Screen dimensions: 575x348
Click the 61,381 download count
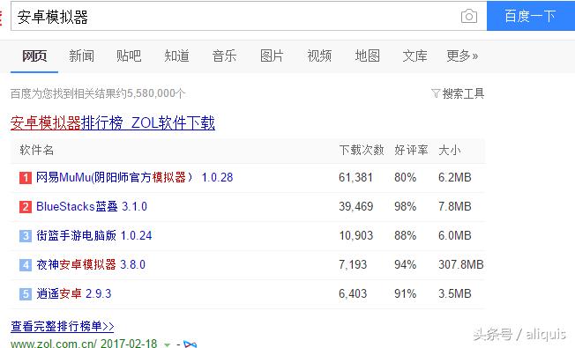[355, 178]
